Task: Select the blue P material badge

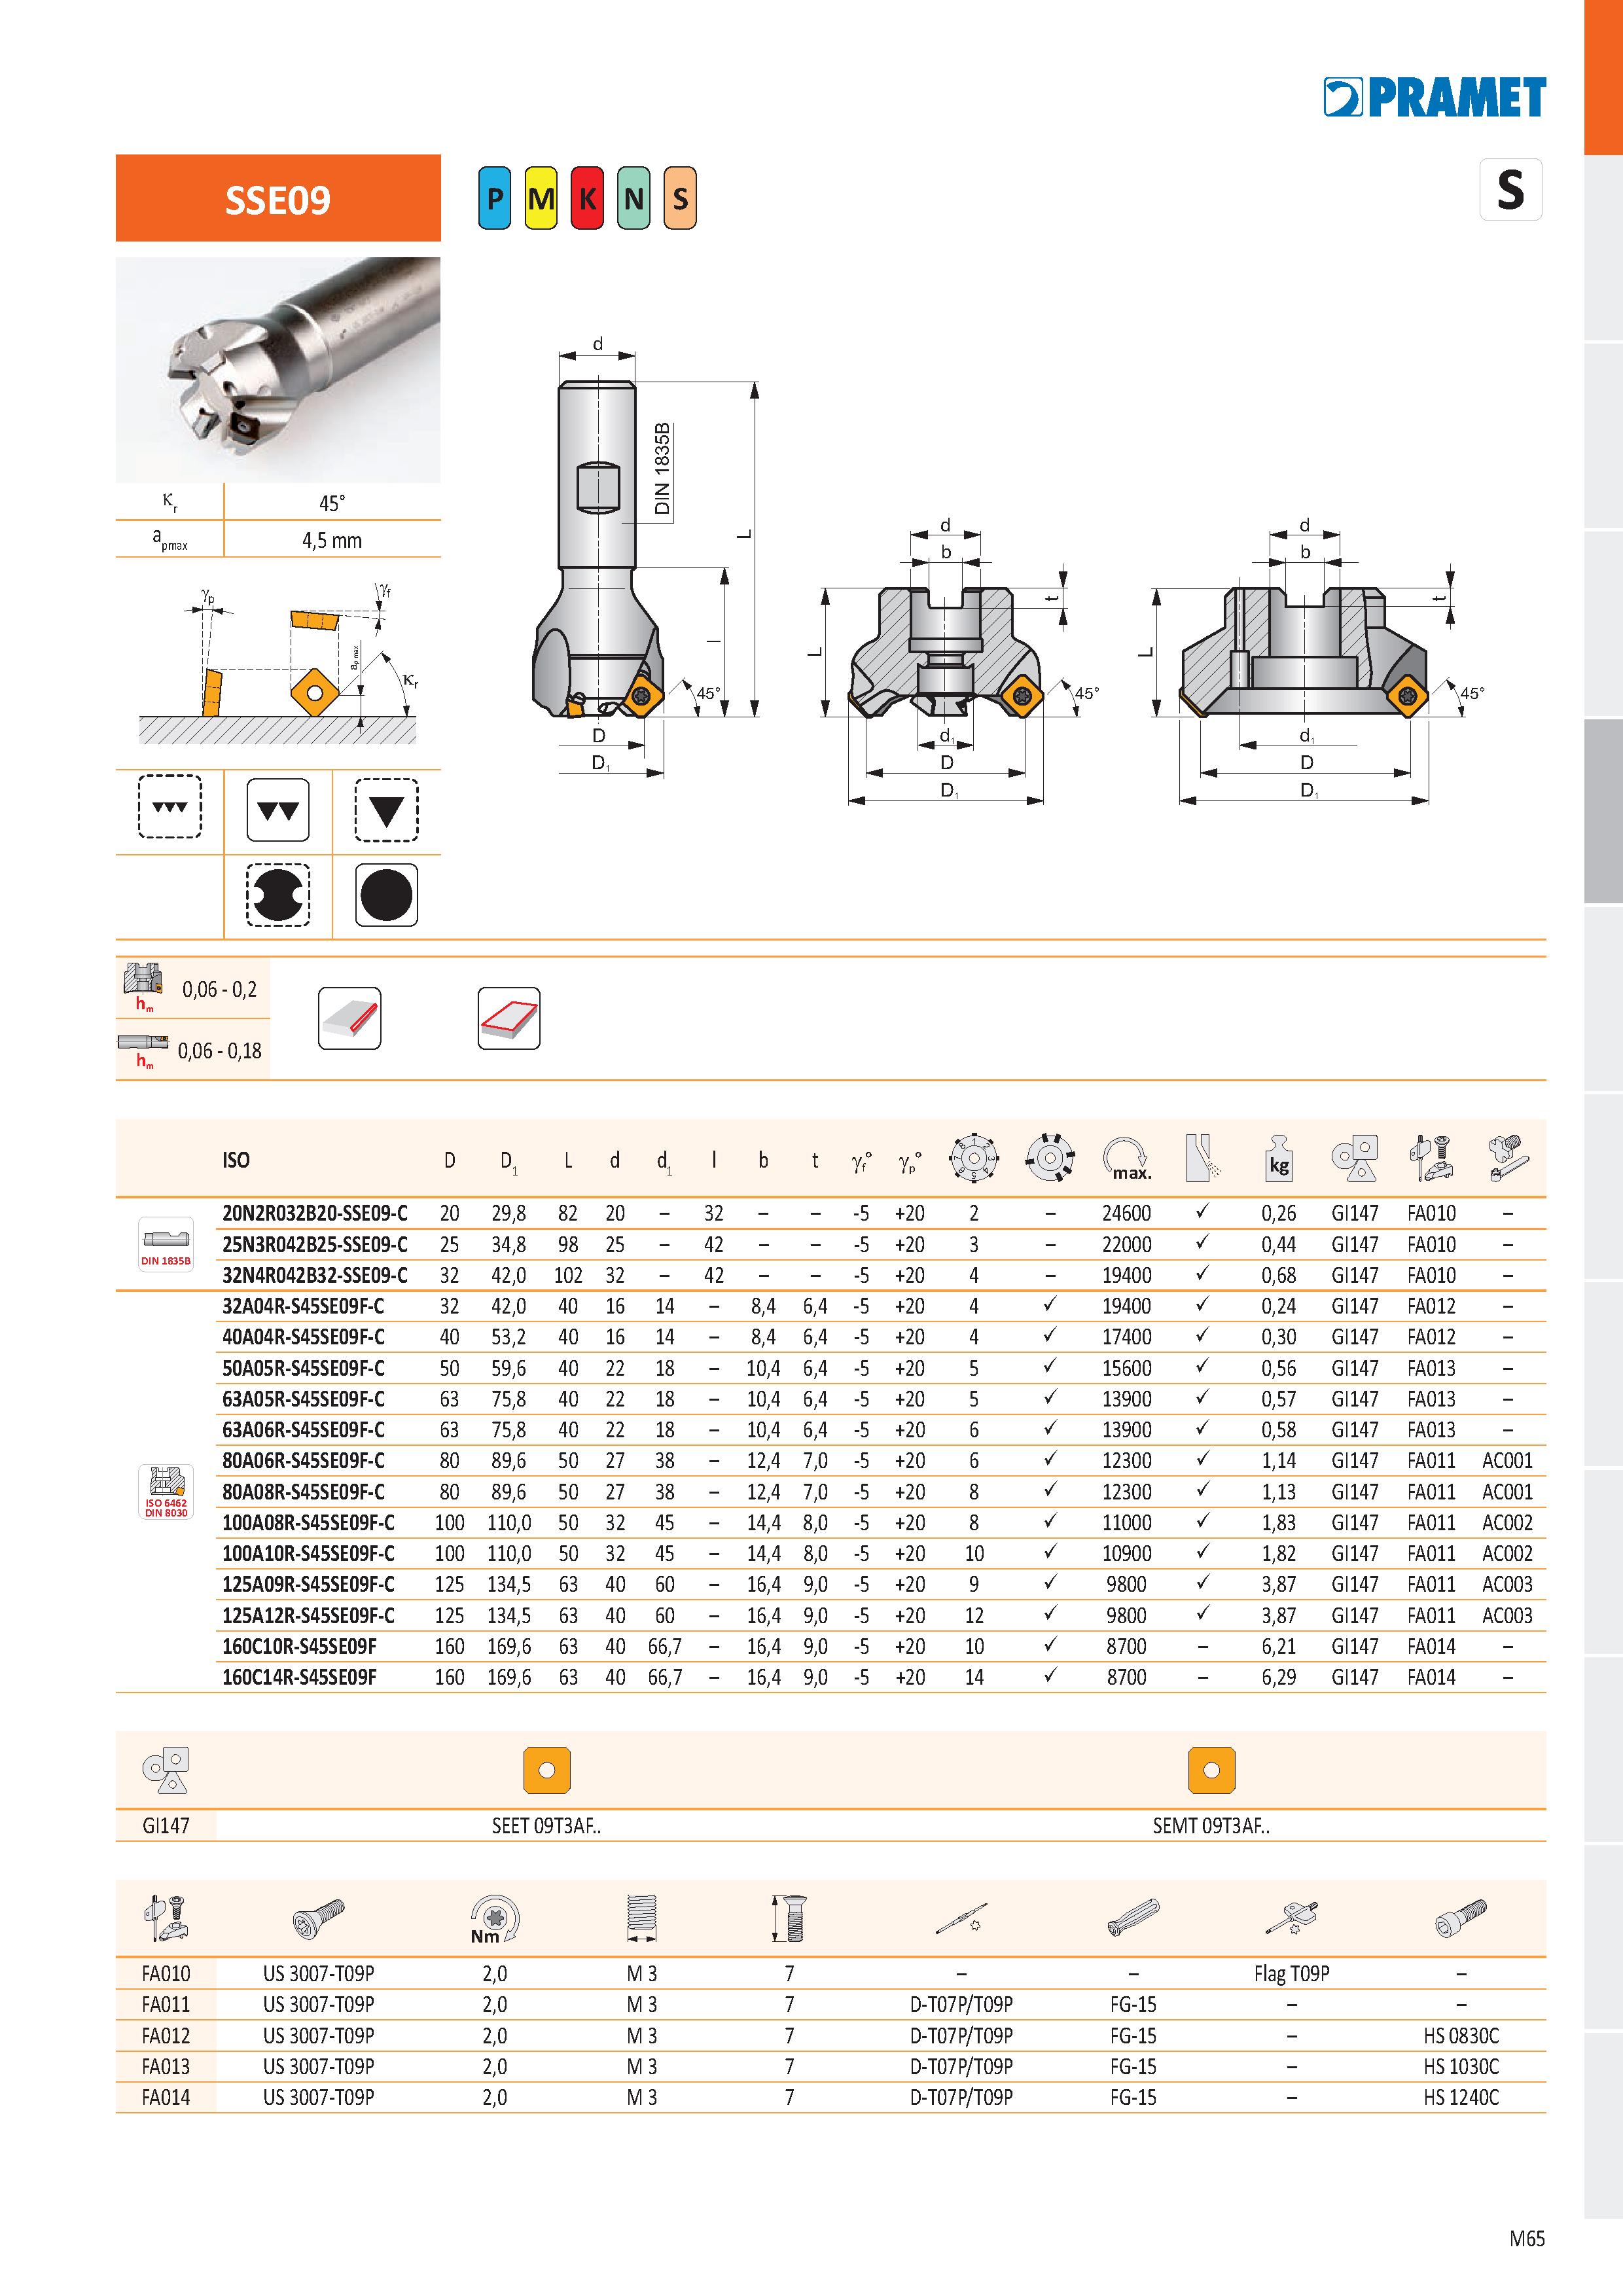Action: (494, 198)
